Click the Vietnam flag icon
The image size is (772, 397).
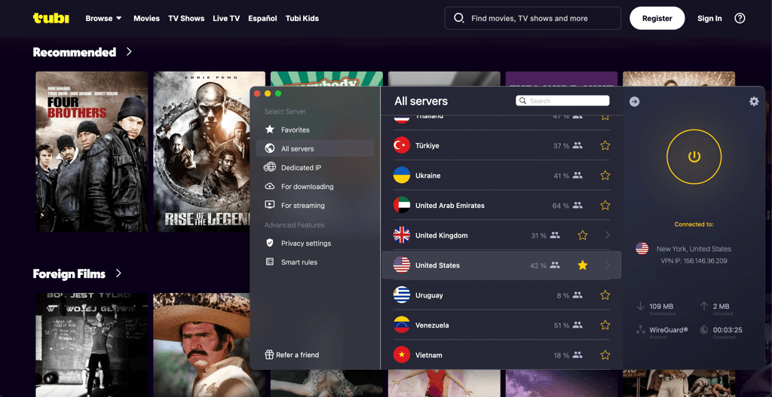point(402,355)
